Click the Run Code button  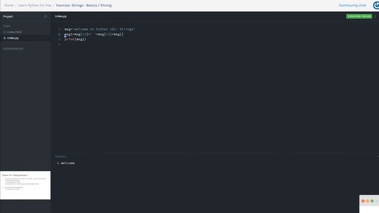359,16
